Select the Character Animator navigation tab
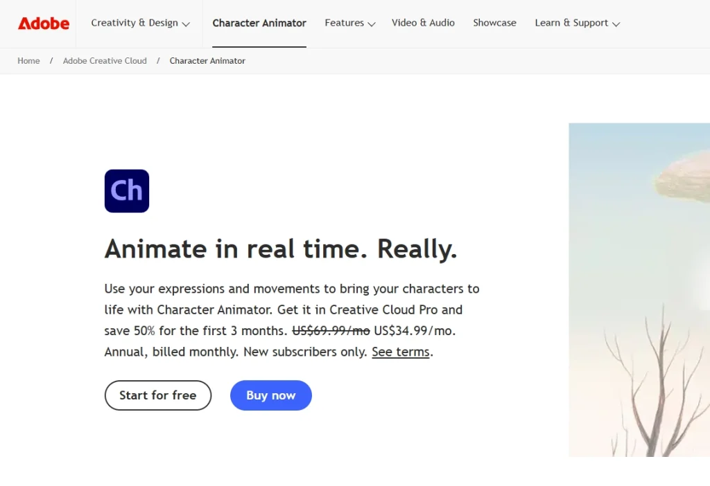The width and height of the screenshot is (710, 486). pos(259,23)
